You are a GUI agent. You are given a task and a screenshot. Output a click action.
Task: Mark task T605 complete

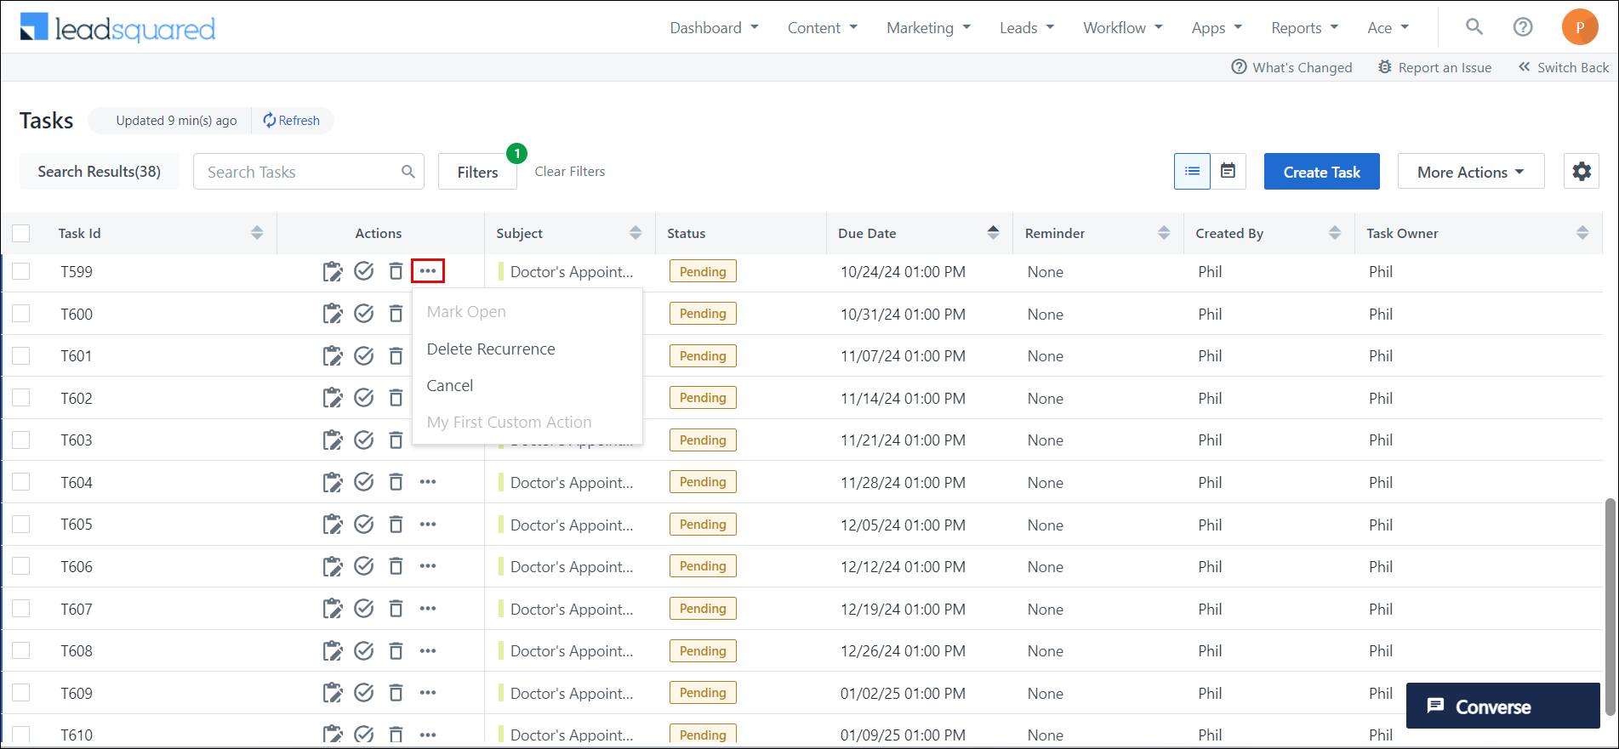364,524
